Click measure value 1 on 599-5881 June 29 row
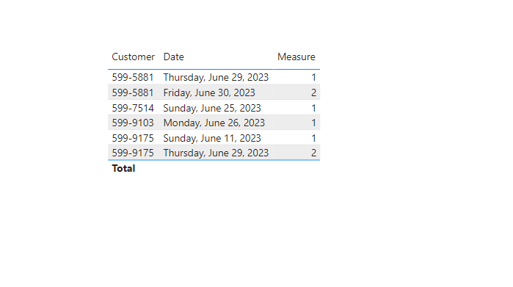Viewport: 513px width, 287px height. point(313,77)
